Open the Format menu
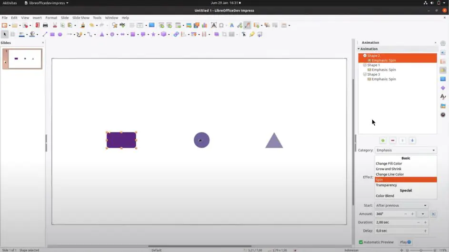 pyautogui.click(x=51, y=18)
